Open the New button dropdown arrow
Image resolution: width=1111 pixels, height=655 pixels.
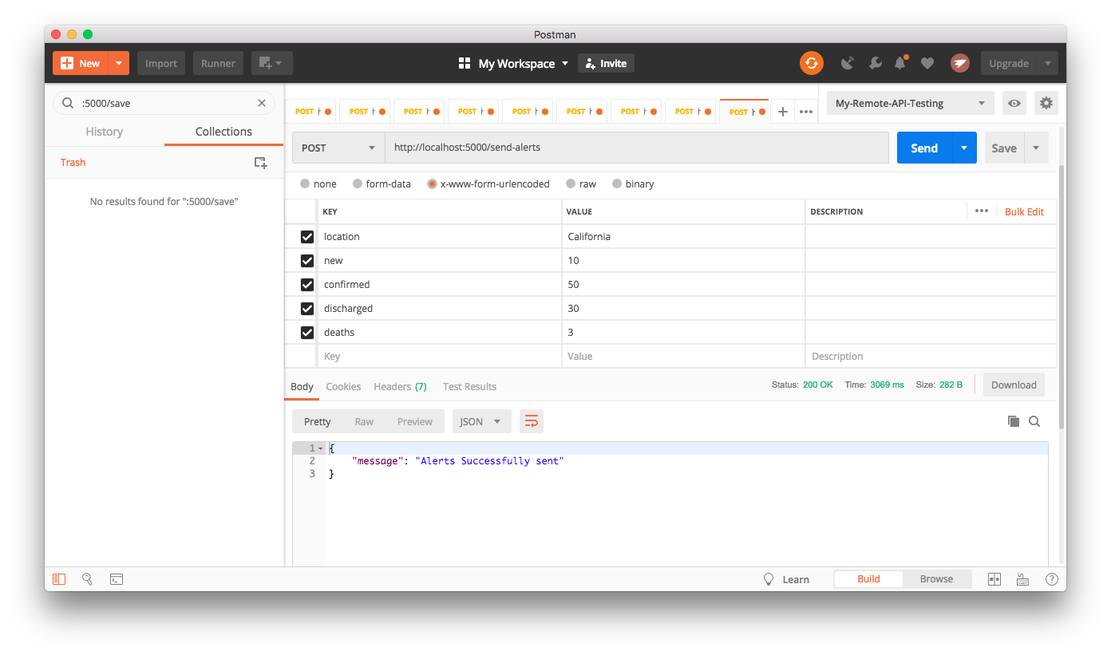(119, 63)
